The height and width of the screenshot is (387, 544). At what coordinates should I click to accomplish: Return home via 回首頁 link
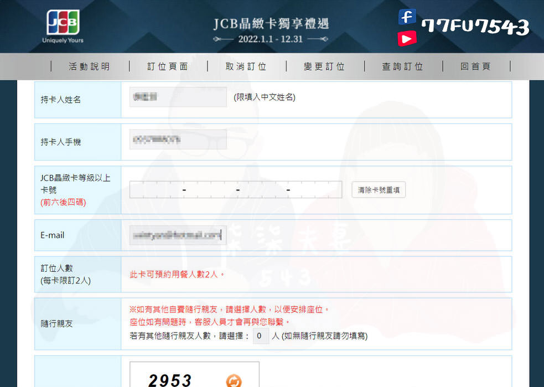point(476,66)
